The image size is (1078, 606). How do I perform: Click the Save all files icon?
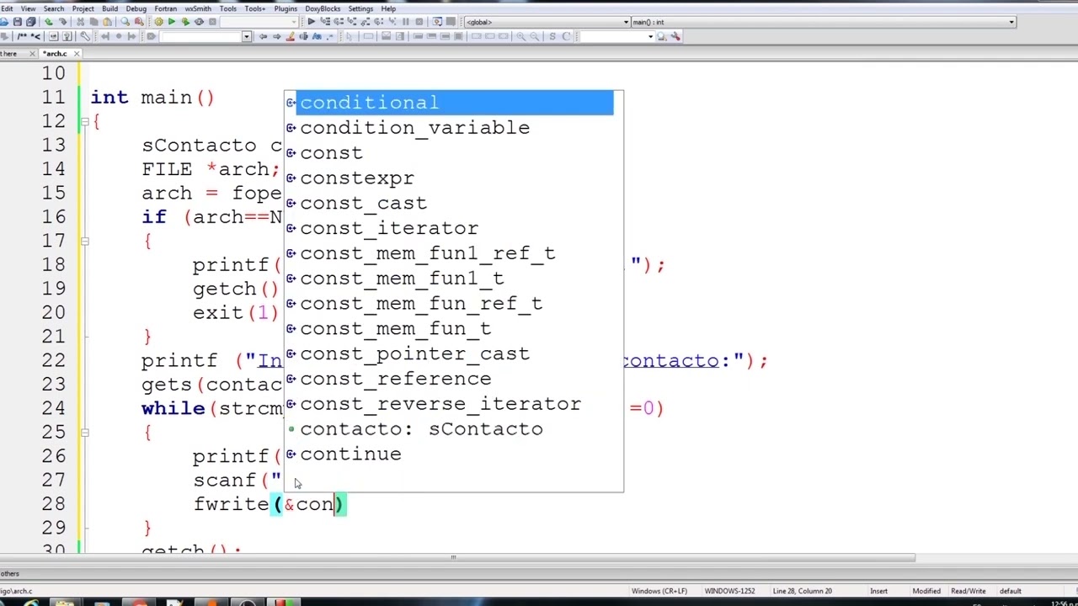point(31,21)
